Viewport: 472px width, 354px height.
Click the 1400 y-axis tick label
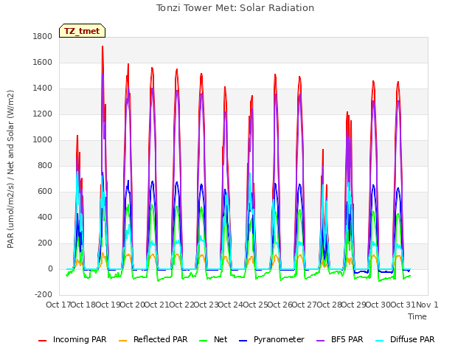pos(43,88)
